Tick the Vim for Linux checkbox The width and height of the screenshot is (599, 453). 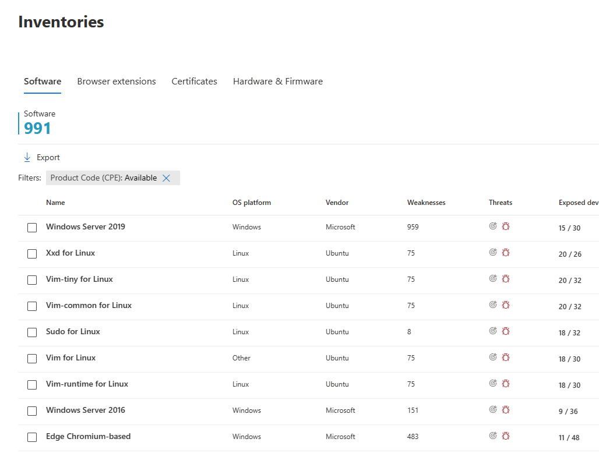click(32, 359)
